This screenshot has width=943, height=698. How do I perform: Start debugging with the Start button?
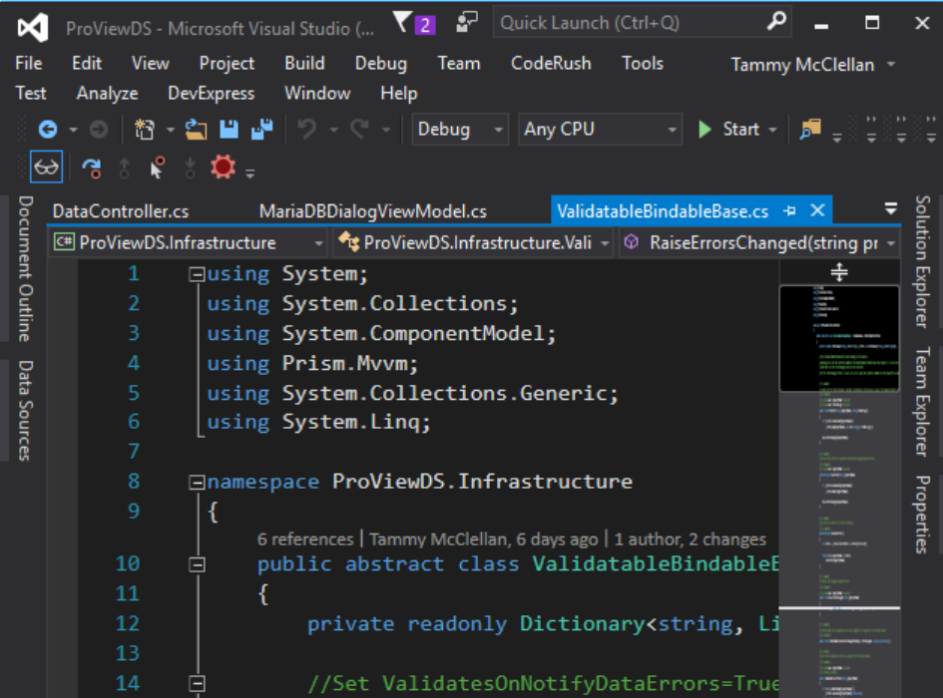[x=730, y=130]
